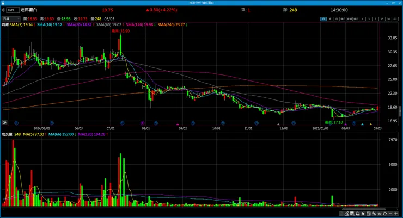Click the purple square marker before 08/01
Image resolution: width=403 pixels, height=218 pixels.
point(143,123)
